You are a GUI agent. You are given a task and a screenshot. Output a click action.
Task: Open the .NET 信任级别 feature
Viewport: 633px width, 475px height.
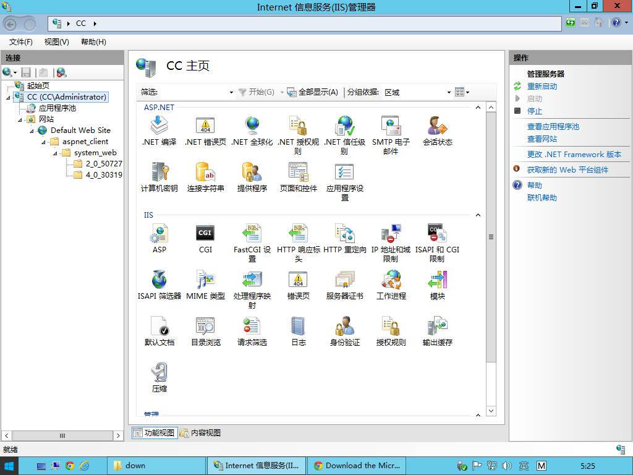pyautogui.click(x=345, y=135)
